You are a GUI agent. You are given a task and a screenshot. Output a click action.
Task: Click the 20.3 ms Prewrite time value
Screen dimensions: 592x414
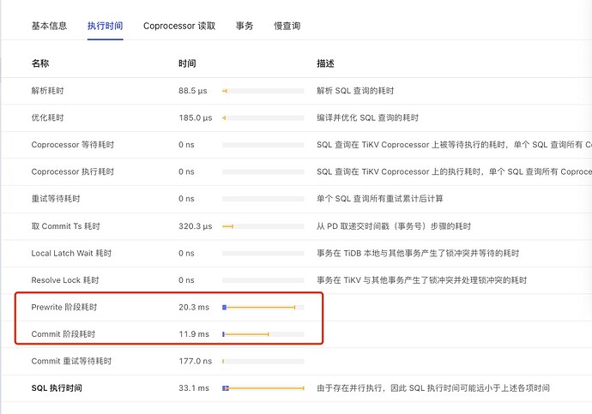pos(194,307)
